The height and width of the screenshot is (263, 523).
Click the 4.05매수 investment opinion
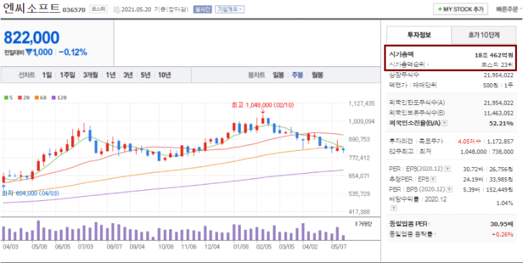pyautogui.click(x=469, y=141)
